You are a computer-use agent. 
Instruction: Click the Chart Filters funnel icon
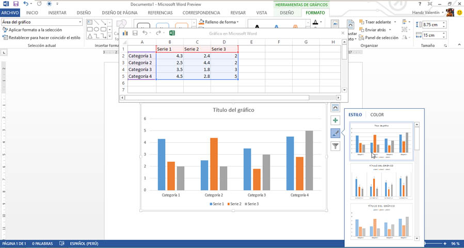(335, 146)
